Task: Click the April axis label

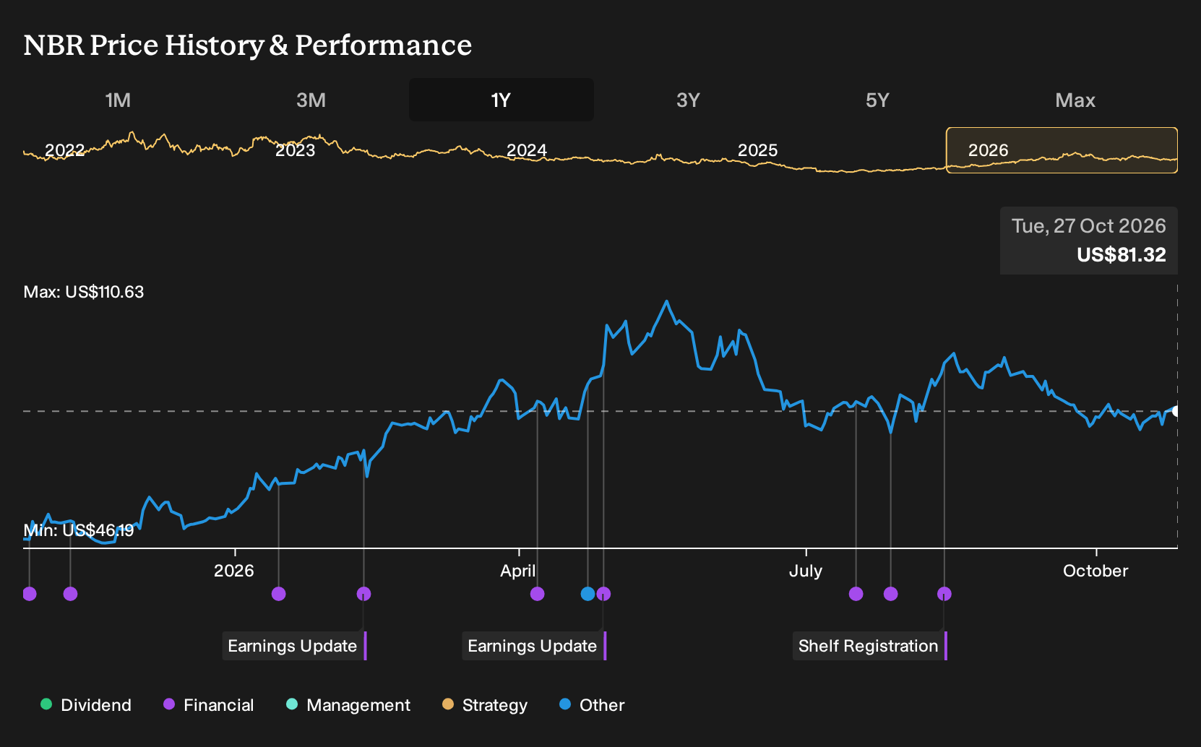Action: pos(518,571)
